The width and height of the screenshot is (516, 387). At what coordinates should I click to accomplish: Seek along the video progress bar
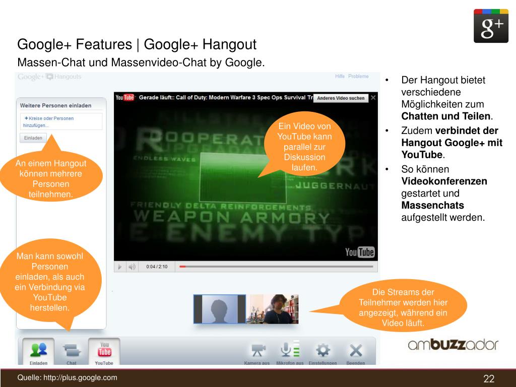click(x=276, y=267)
